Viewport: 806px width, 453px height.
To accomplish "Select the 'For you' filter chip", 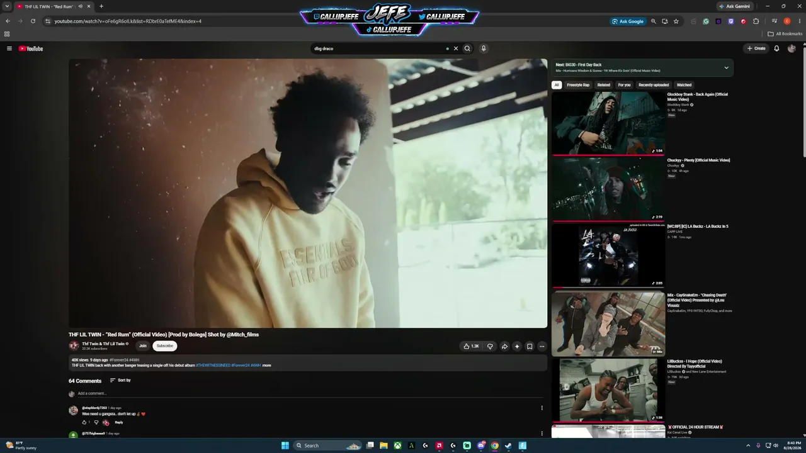I will 624,85.
